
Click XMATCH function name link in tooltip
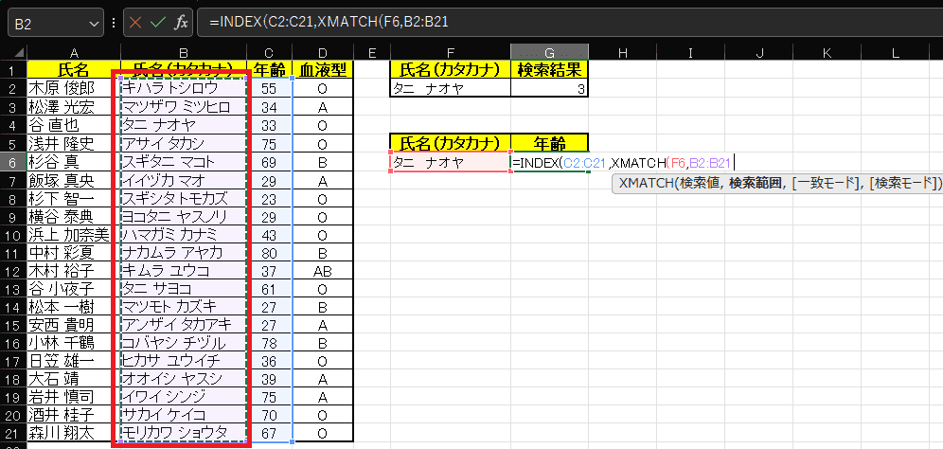pos(644,183)
